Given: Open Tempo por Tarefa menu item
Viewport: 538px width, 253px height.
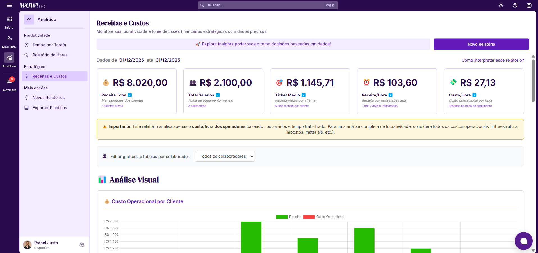Looking at the screenshot, I should tap(49, 45).
